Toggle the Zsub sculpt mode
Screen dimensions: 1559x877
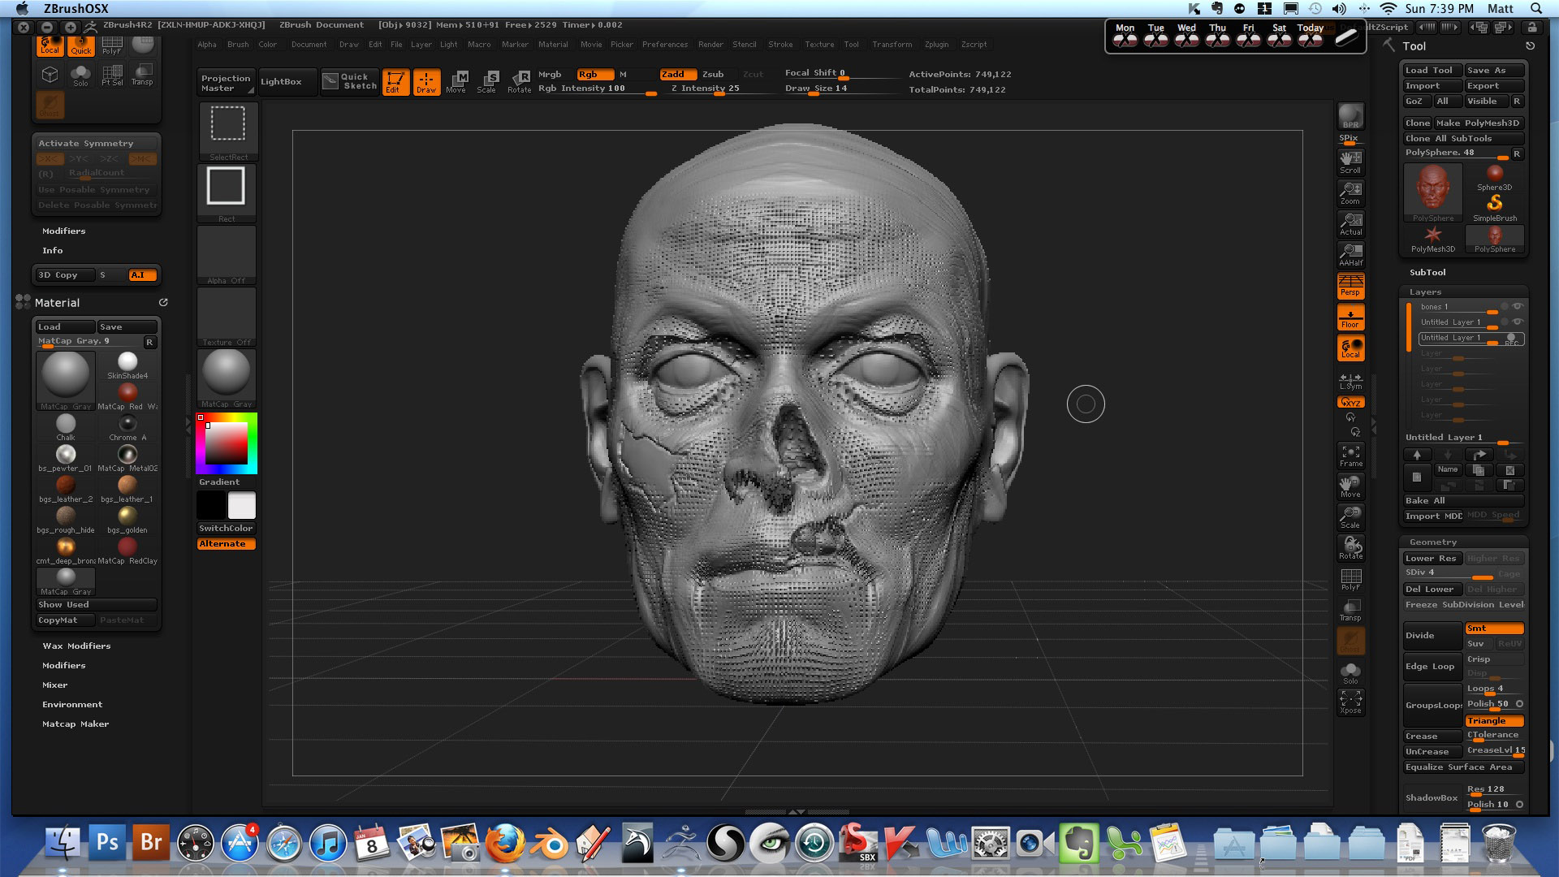click(713, 74)
